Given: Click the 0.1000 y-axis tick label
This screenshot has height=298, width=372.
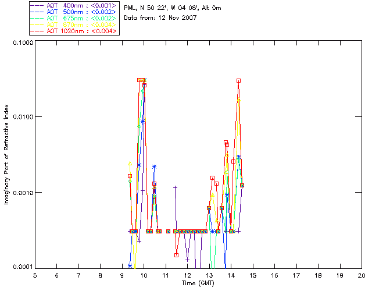Looking at the screenshot, I should pos(21,43).
